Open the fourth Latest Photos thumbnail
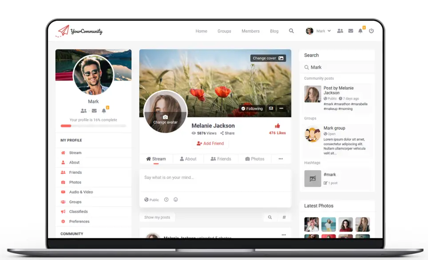The width and height of the screenshot is (428, 260). pyautogui.click(x=362, y=224)
